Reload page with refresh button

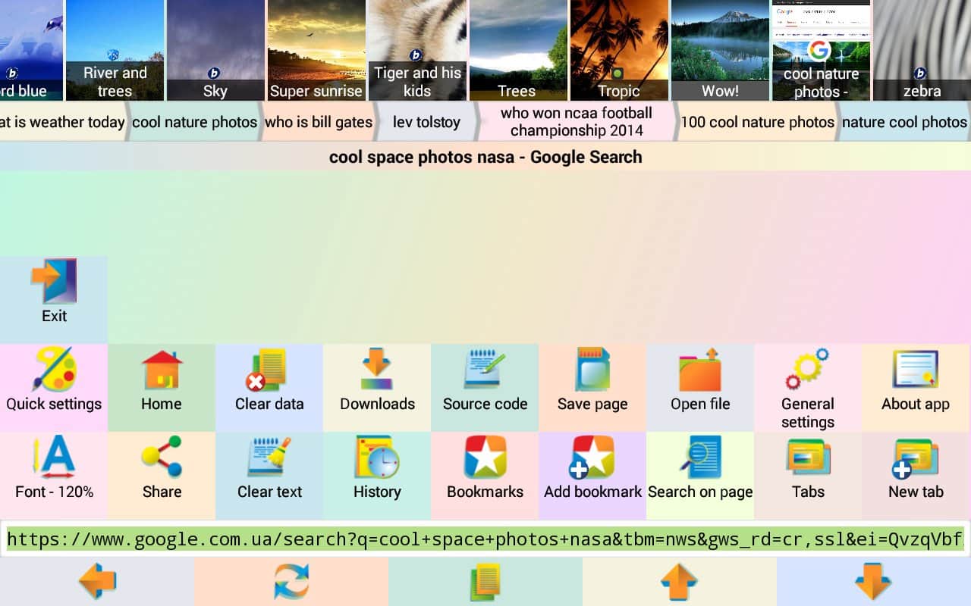[x=291, y=582]
